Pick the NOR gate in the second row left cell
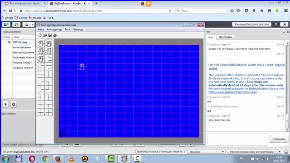 tap(41, 51)
